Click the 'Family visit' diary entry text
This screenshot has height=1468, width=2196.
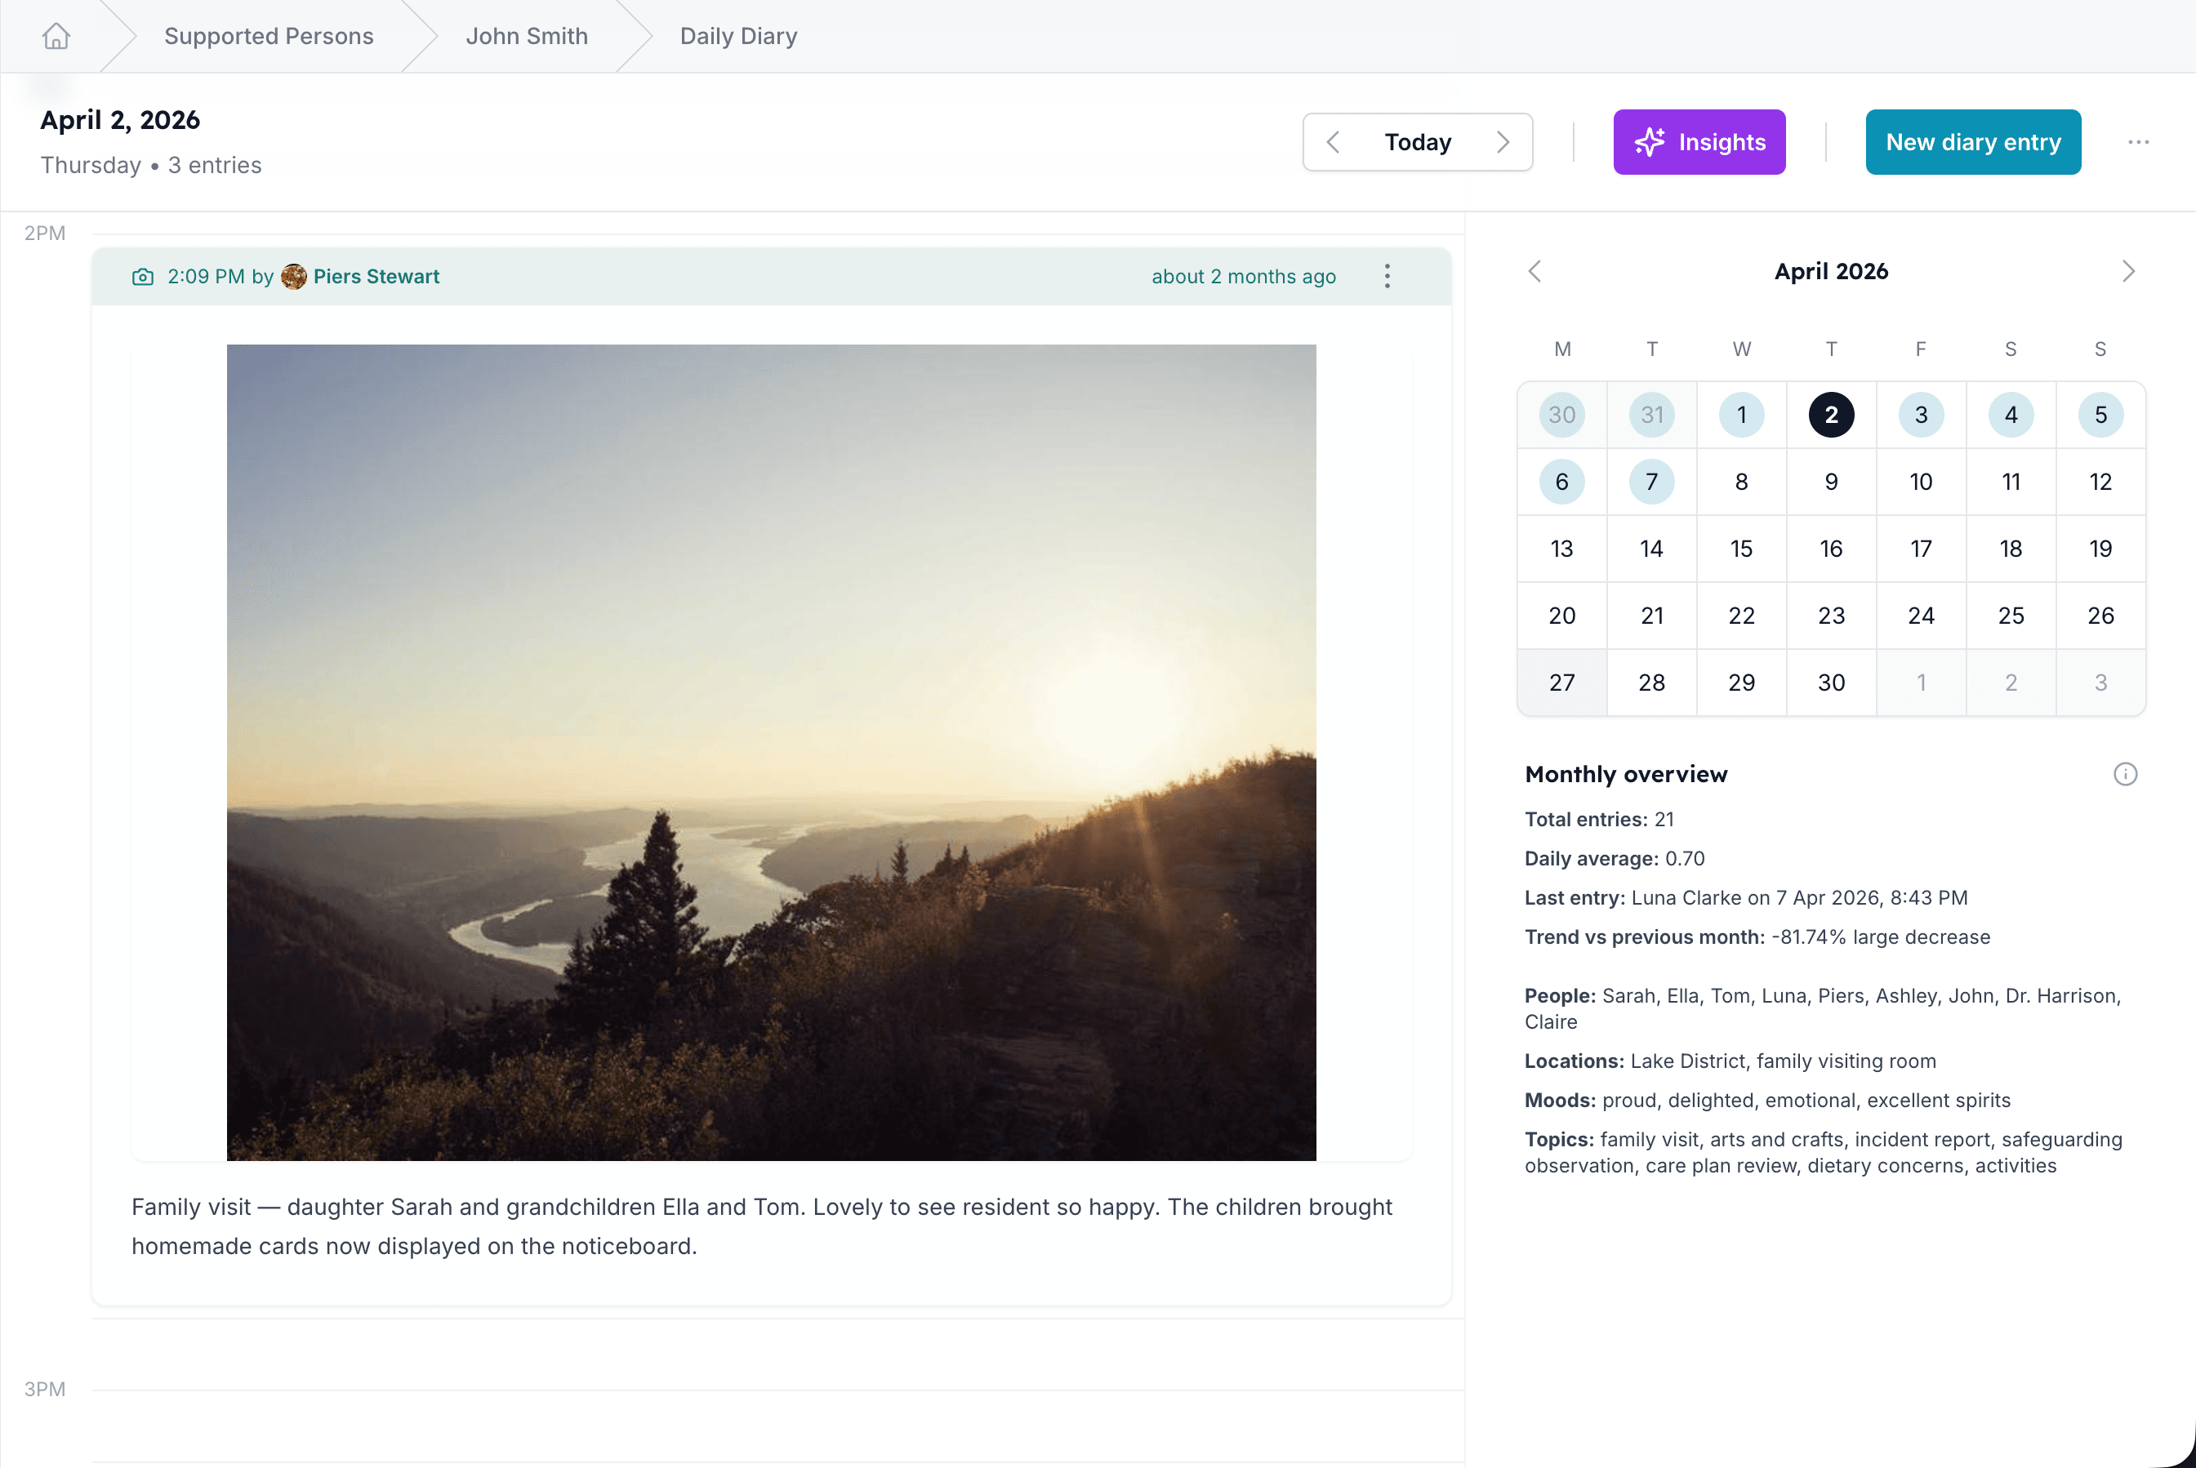click(x=761, y=1226)
